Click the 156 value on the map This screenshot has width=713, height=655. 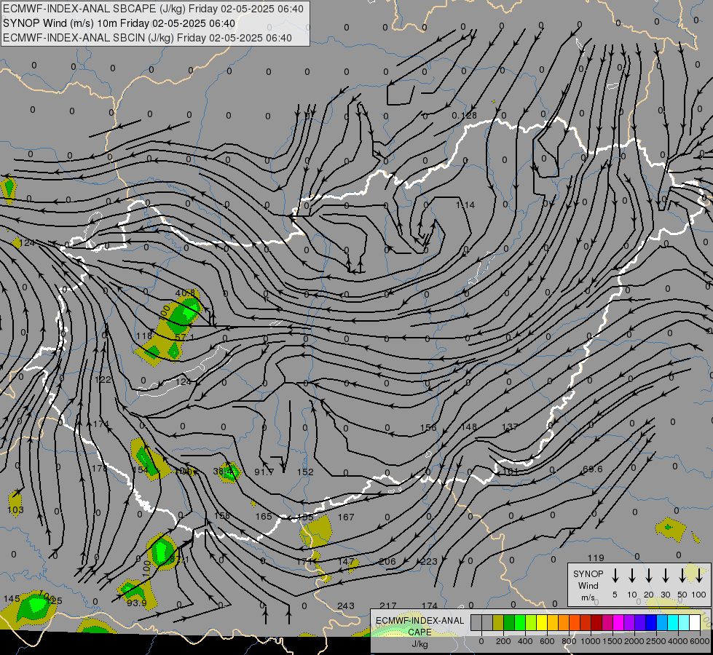[x=428, y=427]
